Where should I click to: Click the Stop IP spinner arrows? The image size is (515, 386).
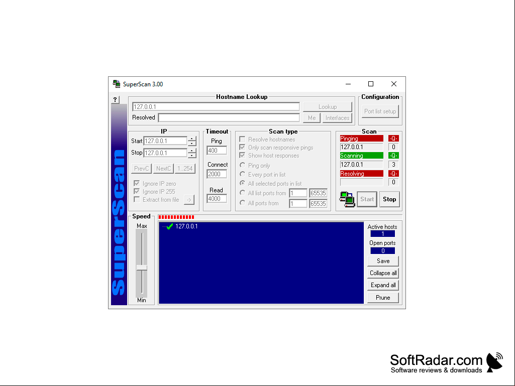[x=192, y=153]
